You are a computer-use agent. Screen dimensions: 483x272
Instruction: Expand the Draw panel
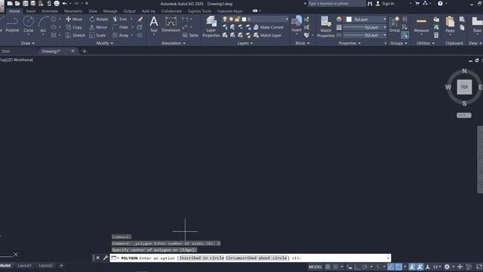point(28,44)
